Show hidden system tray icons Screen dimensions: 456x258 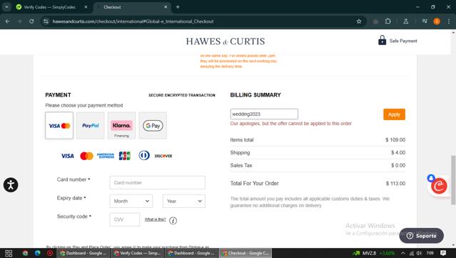[x=402, y=253]
